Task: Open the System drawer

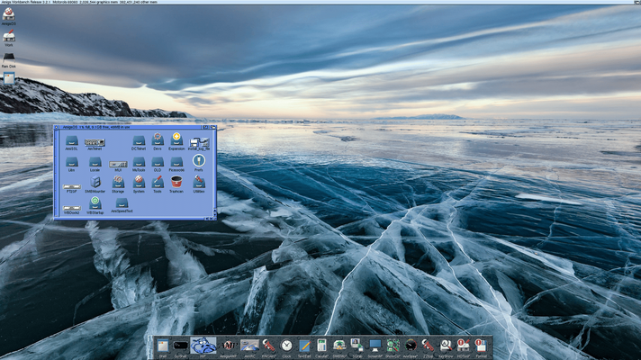Action: pos(139,182)
